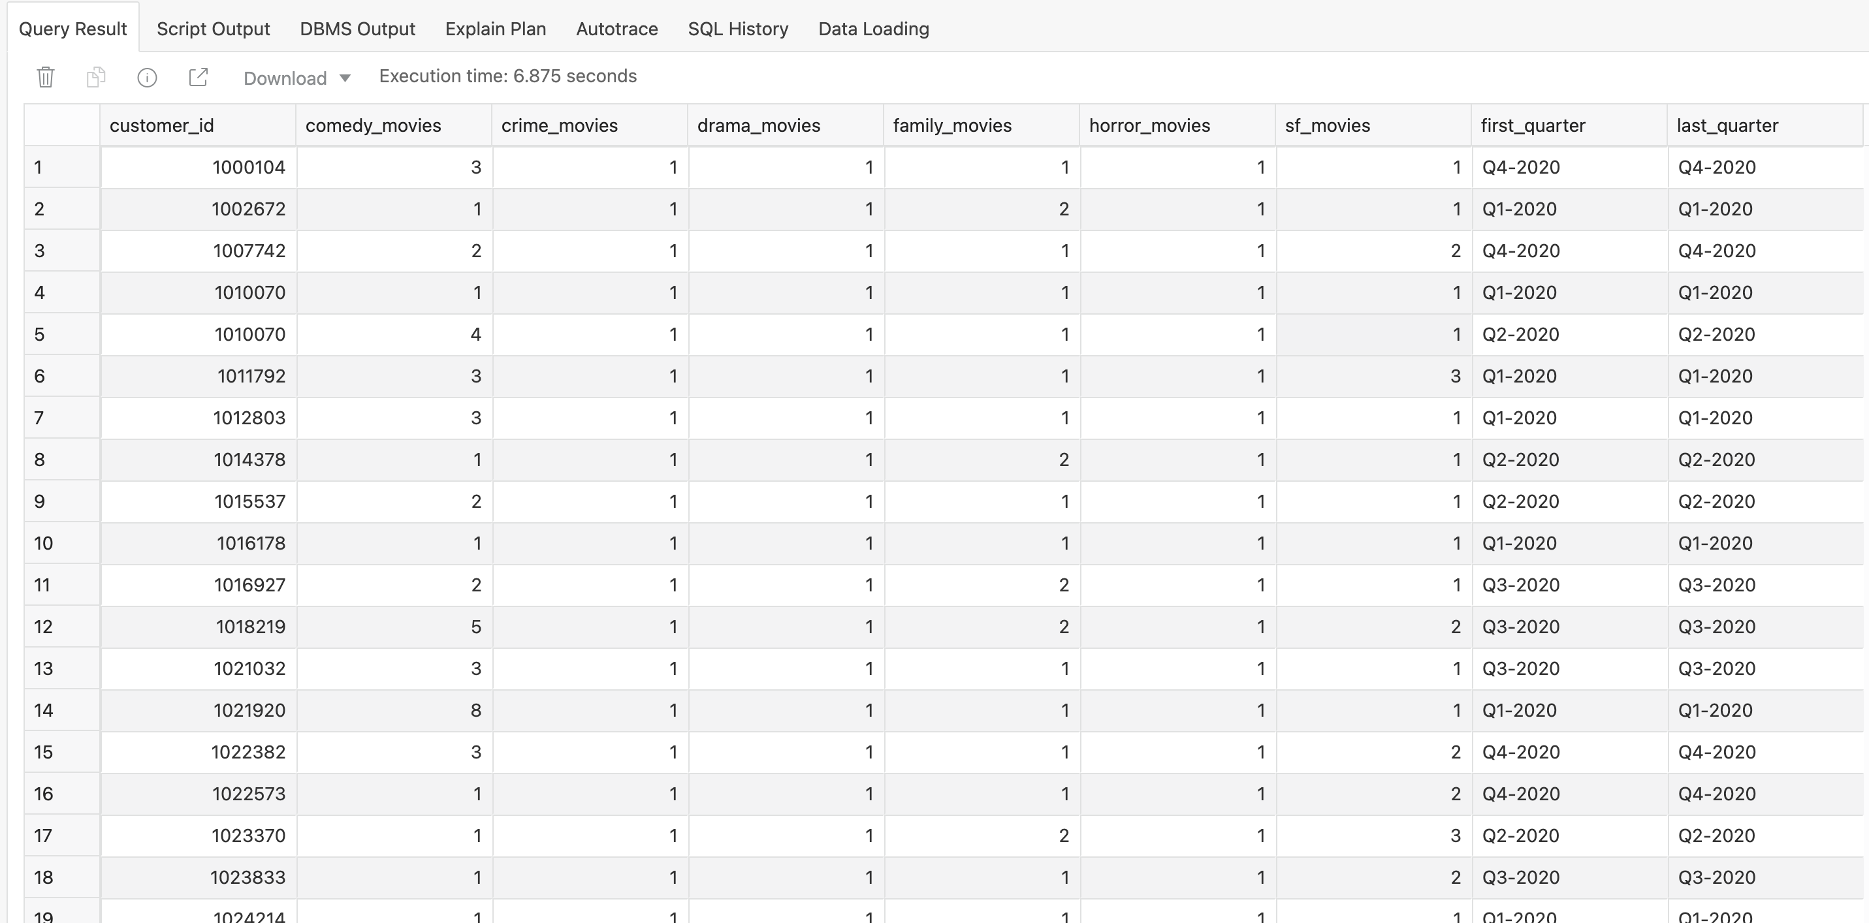The width and height of the screenshot is (1869, 923).
Task: Open the SQL History tab
Action: coord(738,29)
